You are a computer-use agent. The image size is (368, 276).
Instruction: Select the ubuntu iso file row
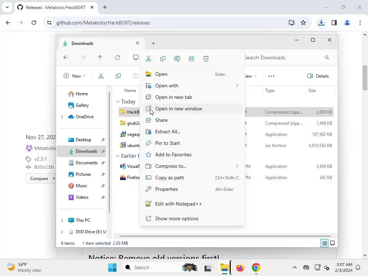tap(226, 146)
